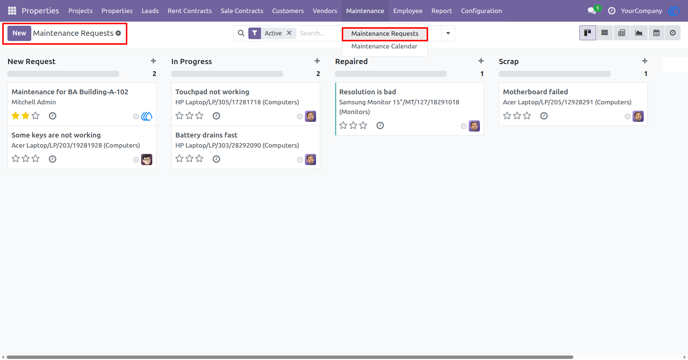
Task: Open the activities clock icon in navbar
Action: click(x=612, y=11)
